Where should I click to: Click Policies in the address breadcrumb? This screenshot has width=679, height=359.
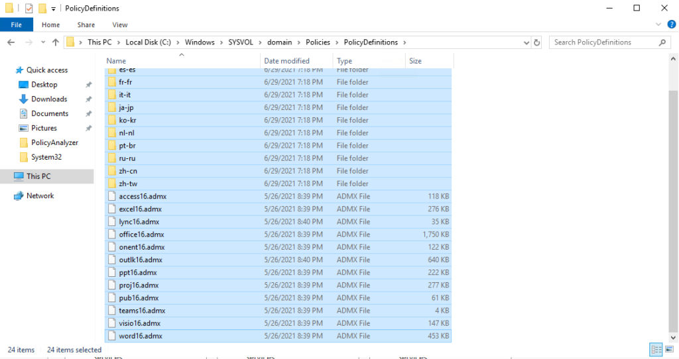pyautogui.click(x=318, y=42)
